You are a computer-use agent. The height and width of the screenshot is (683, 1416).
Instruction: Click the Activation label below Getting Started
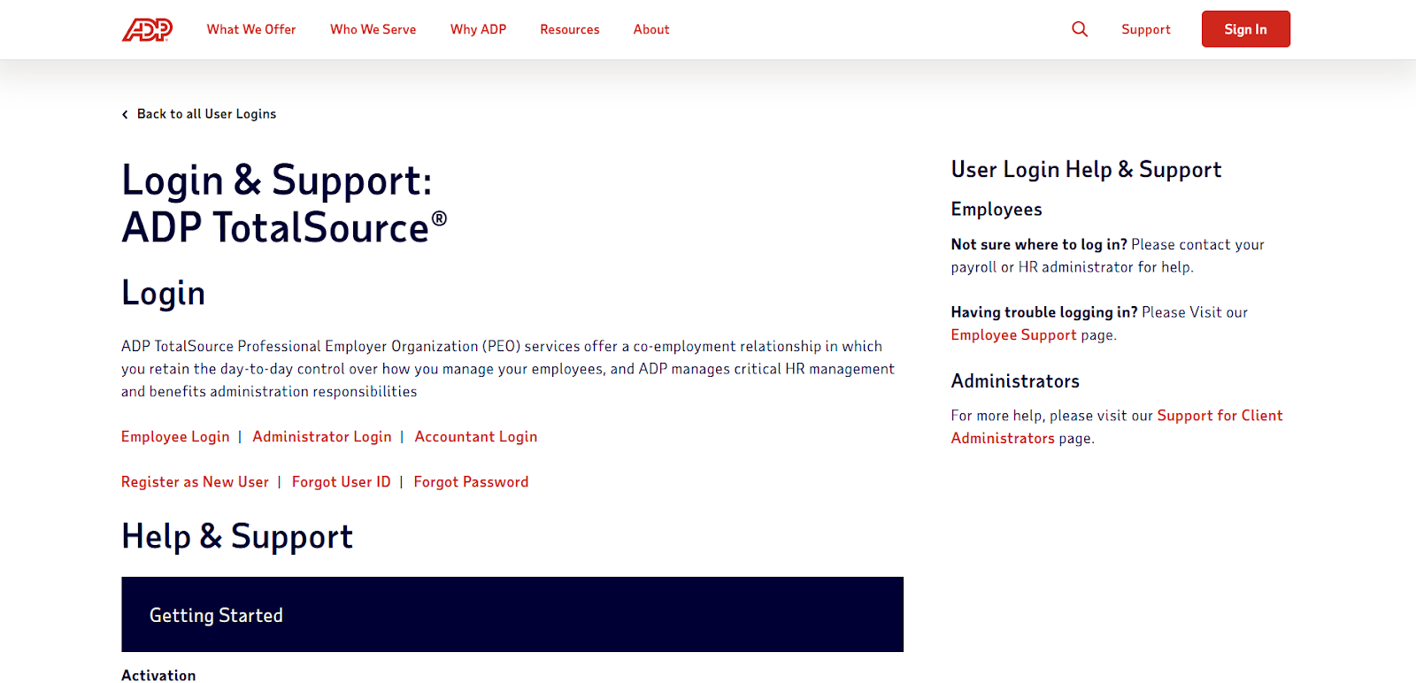(158, 675)
